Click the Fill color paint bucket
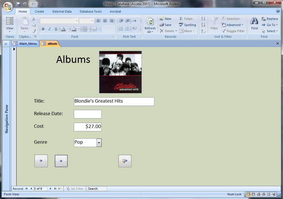Viewport: 283px width, 199px height. click(x=74, y=29)
